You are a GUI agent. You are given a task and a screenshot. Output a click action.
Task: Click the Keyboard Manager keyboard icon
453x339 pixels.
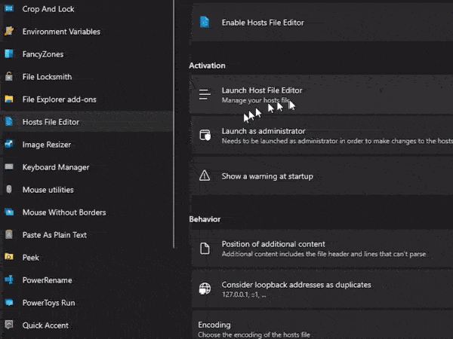point(9,167)
